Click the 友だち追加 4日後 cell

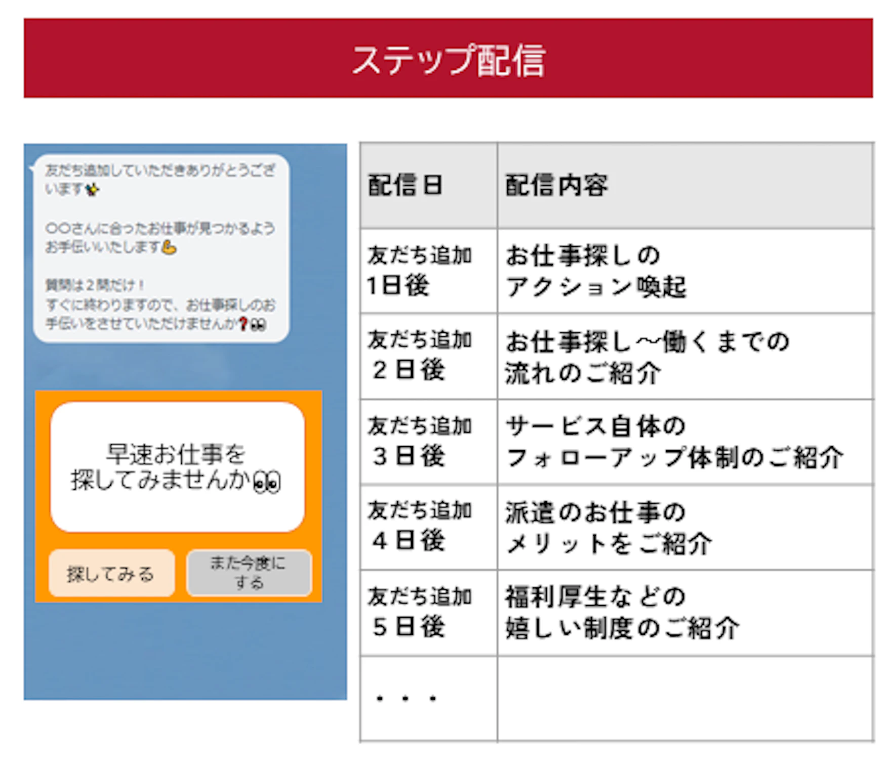428,527
